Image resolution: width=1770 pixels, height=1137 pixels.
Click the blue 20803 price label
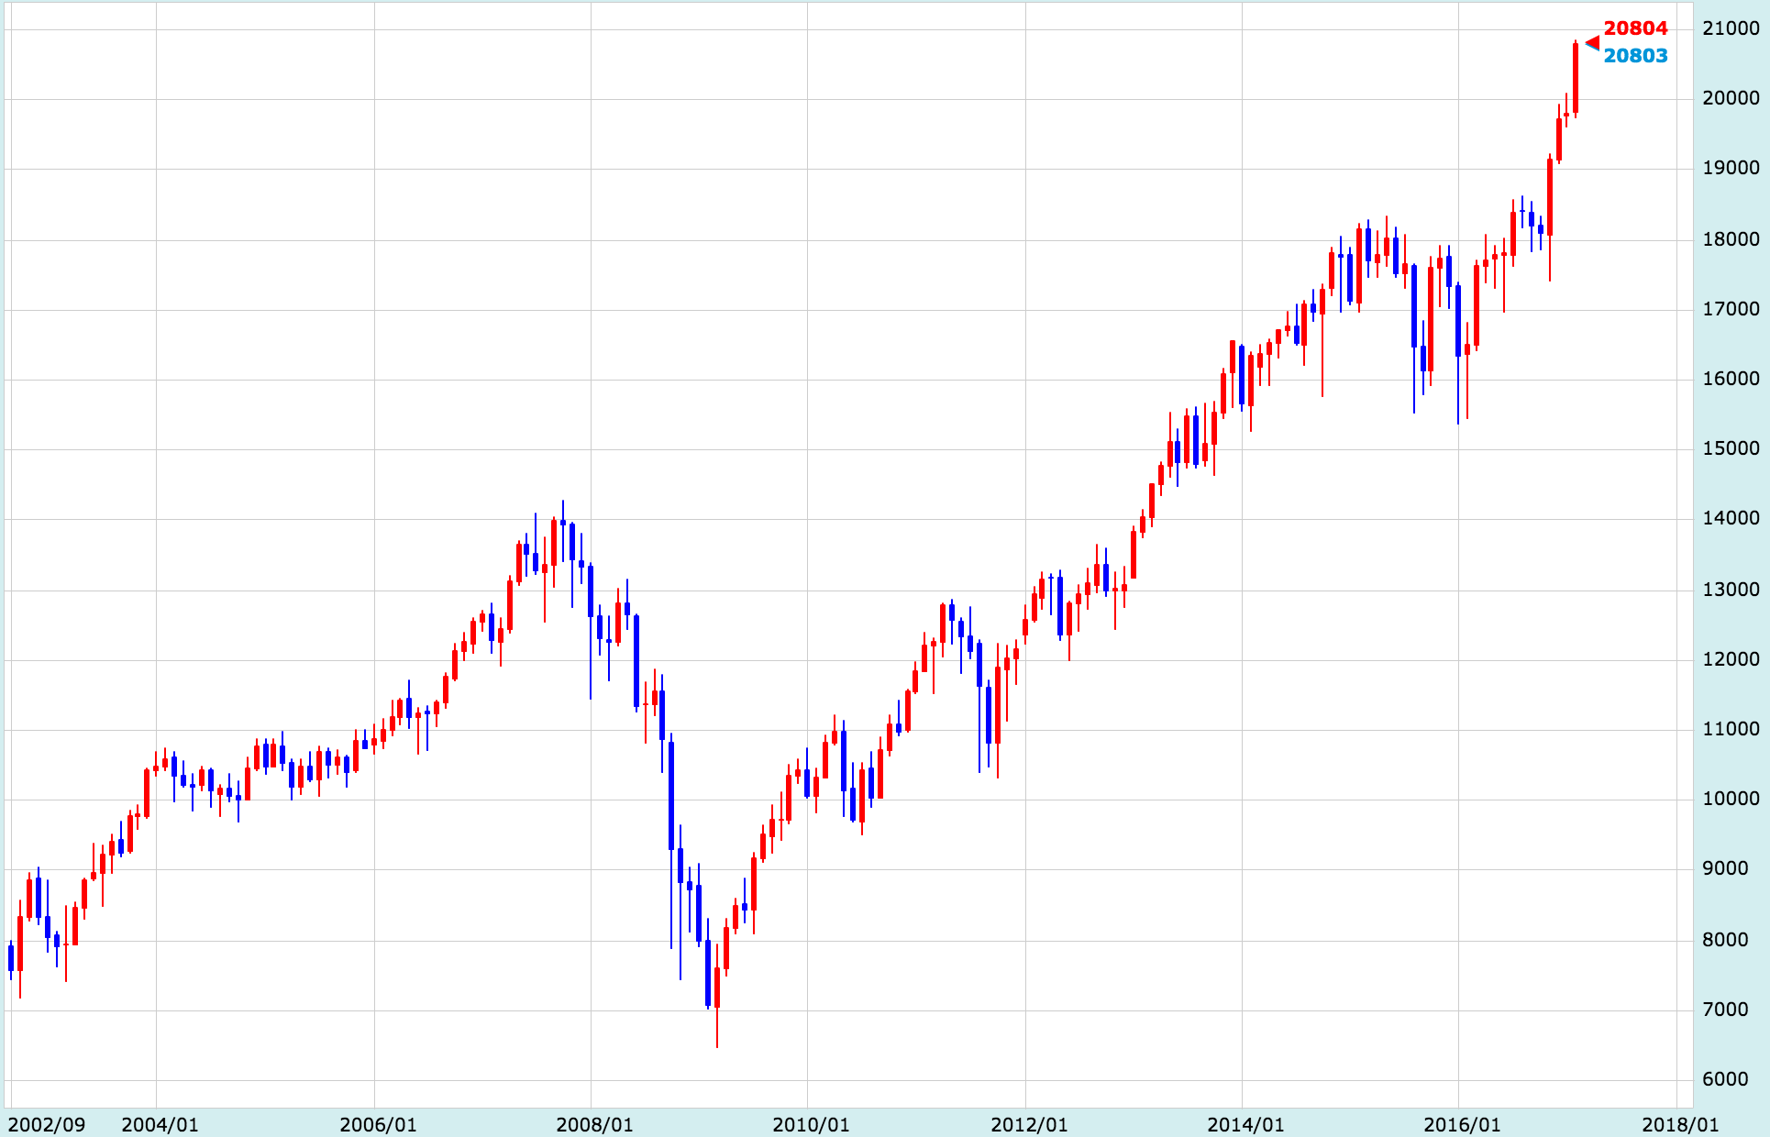point(1635,56)
